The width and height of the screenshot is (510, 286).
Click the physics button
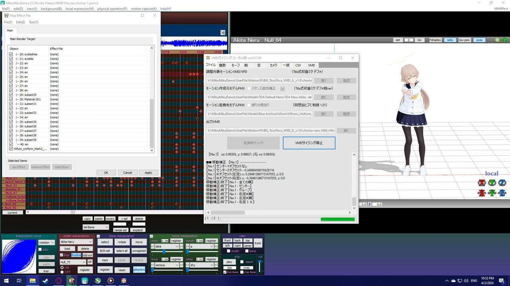click(139, 270)
